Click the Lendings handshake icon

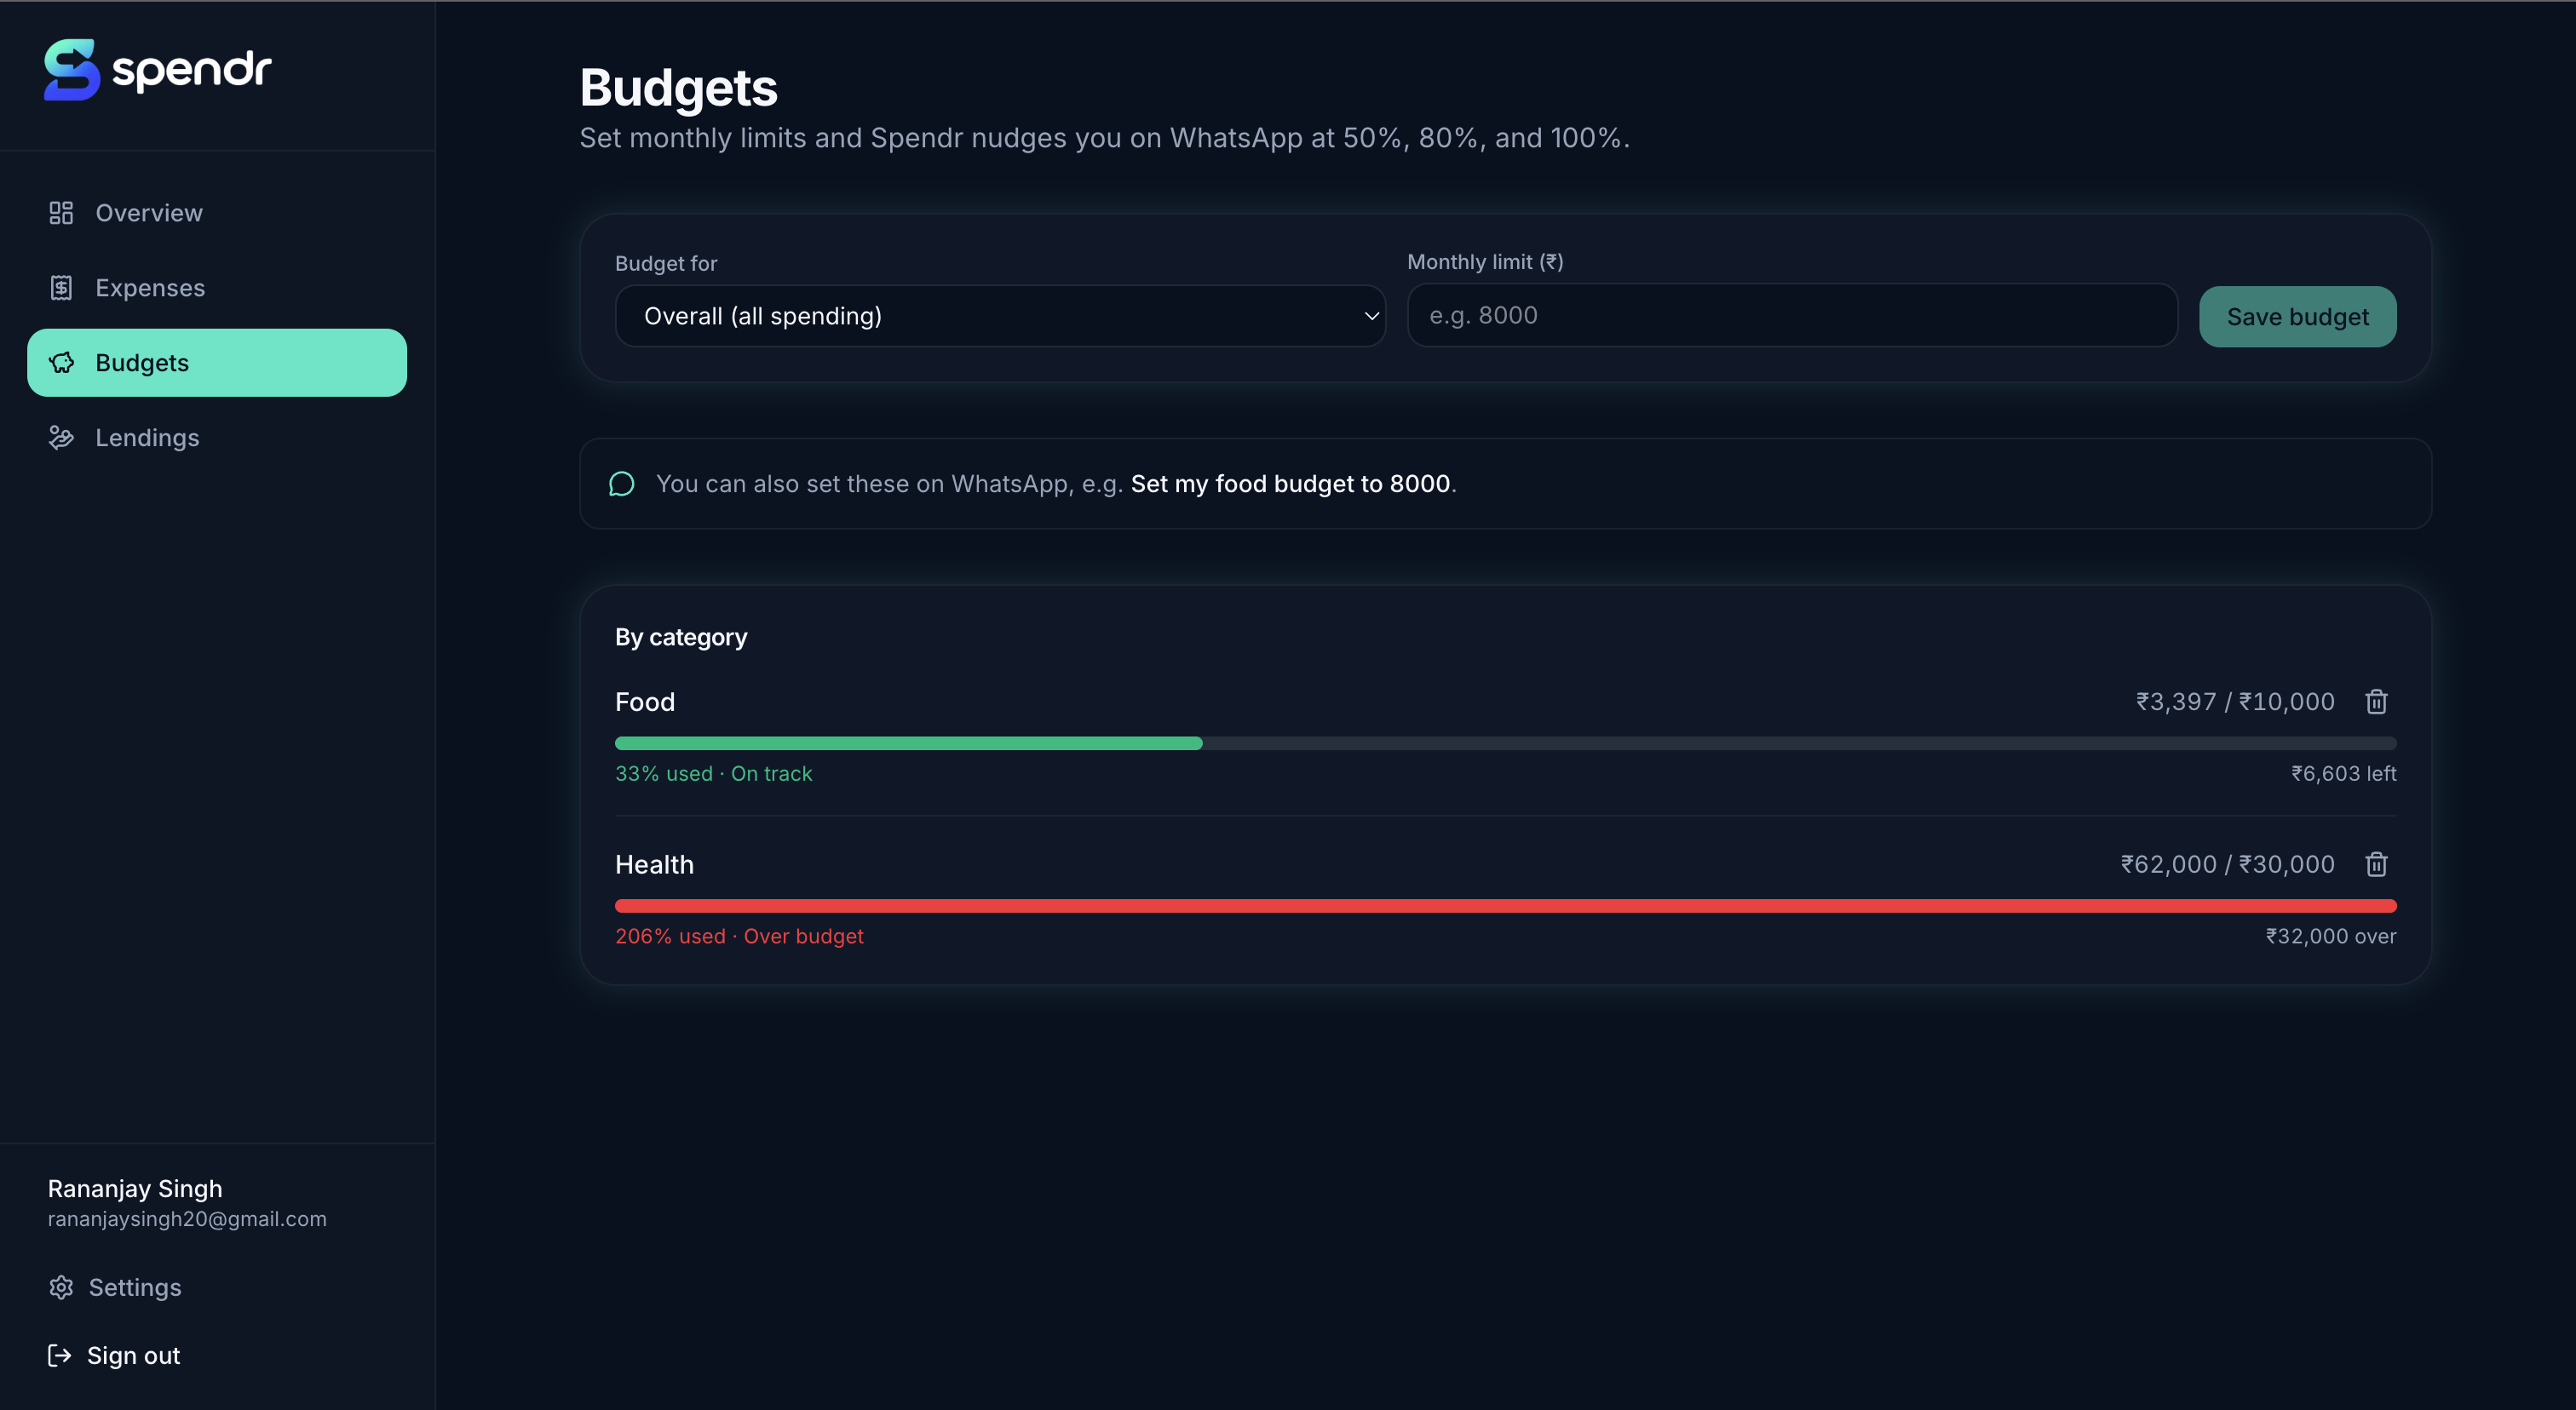tap(61, 438)
